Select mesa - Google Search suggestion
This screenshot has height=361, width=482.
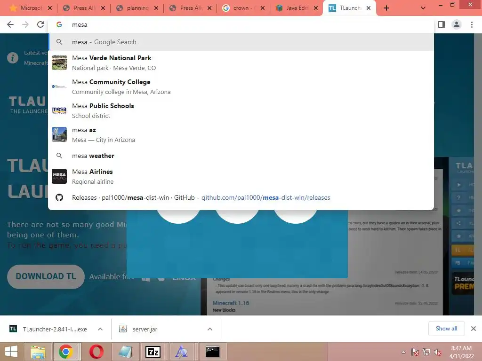241,42
